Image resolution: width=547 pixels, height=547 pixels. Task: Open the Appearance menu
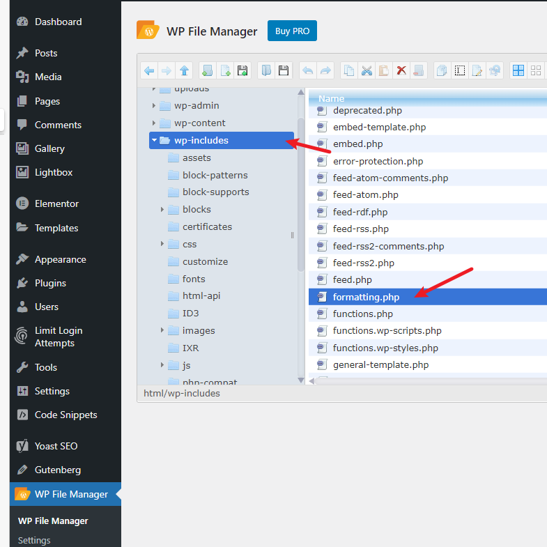pos(66,259)
